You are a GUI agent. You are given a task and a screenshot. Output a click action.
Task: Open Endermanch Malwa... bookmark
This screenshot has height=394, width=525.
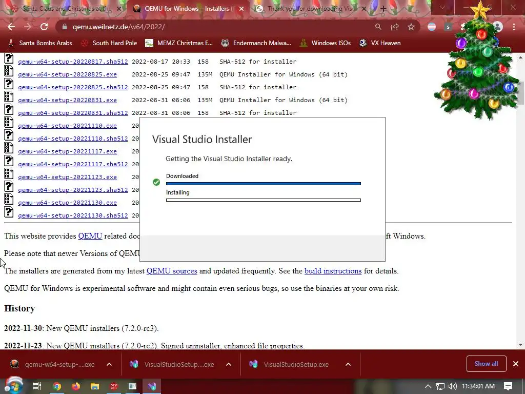pos(256,43)
